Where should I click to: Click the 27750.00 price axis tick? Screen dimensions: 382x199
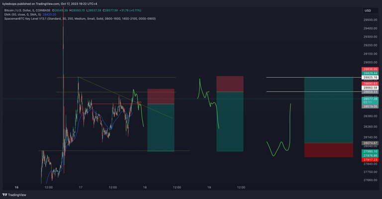click(x=370, y=172)
